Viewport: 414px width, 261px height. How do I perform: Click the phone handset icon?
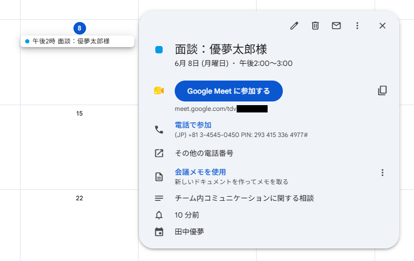pyautogui.click(x=159, y=130)
